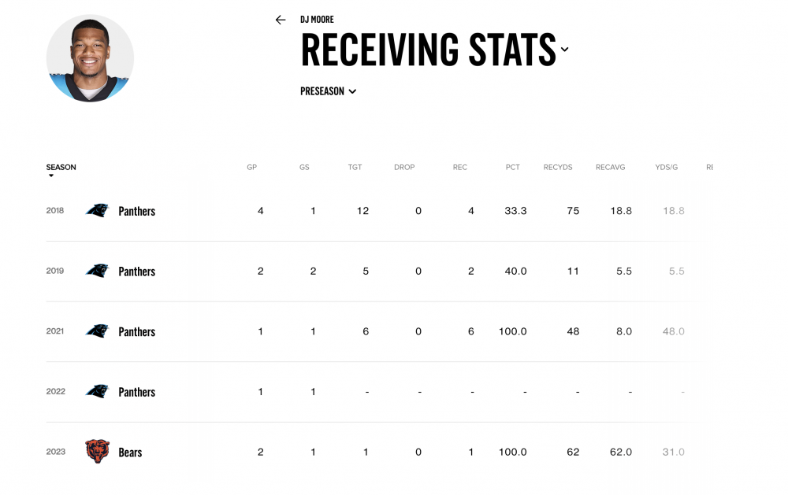The width and height of the screenshot is (788, 495).
Task: Click the Panthers logo in the 2021 row
Action: (97, 331)
